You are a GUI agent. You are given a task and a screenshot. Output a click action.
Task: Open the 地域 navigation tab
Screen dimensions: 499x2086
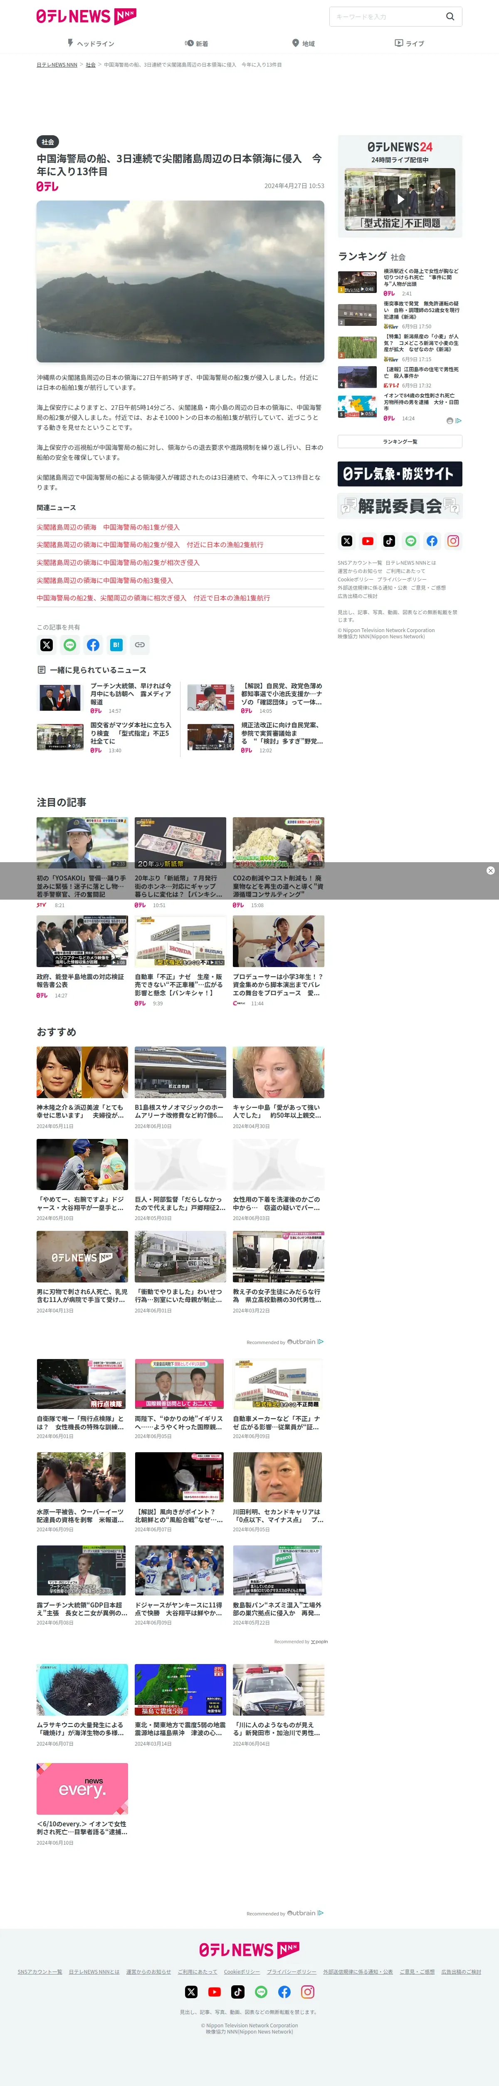pos(303,44)
